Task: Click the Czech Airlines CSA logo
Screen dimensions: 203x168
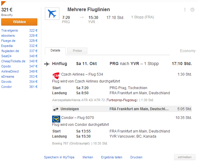Action: 56,76
